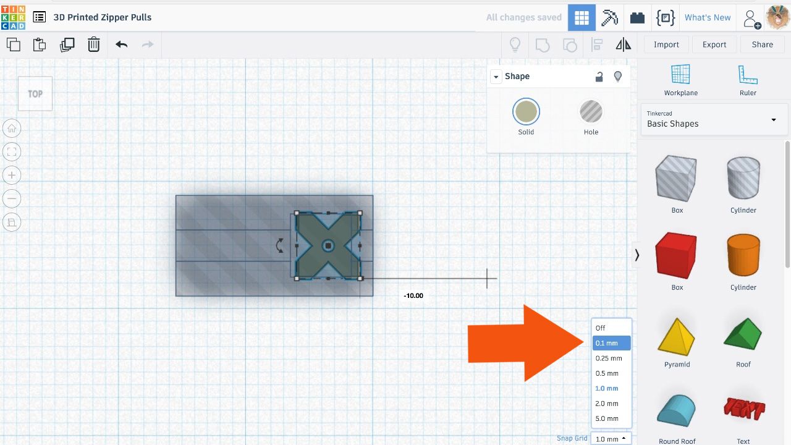Open the Brick view mode

(x=637, y=17)
